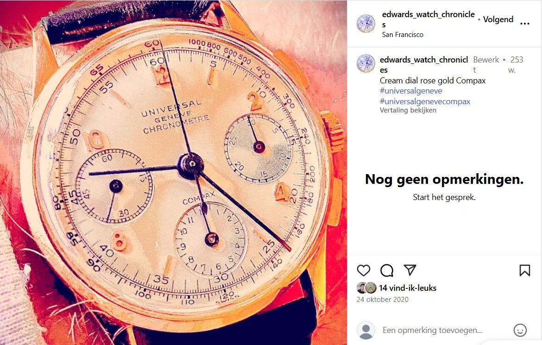Like the post with the heart icon
This screenshot has width=542, height=345.
[x=363, y=270]
